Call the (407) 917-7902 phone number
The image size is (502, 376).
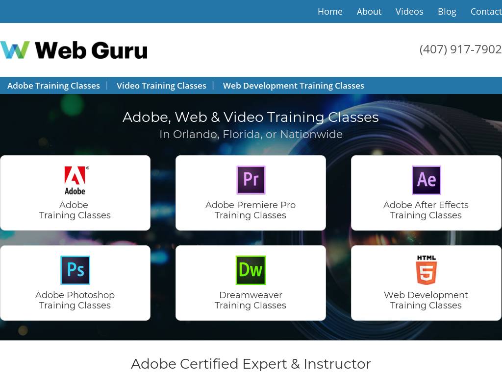click(x=460, y=49)
